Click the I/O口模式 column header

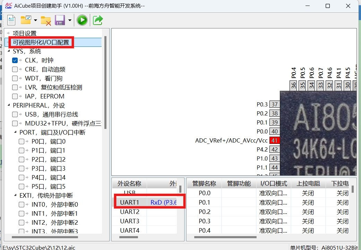click(x=274, y=183)
